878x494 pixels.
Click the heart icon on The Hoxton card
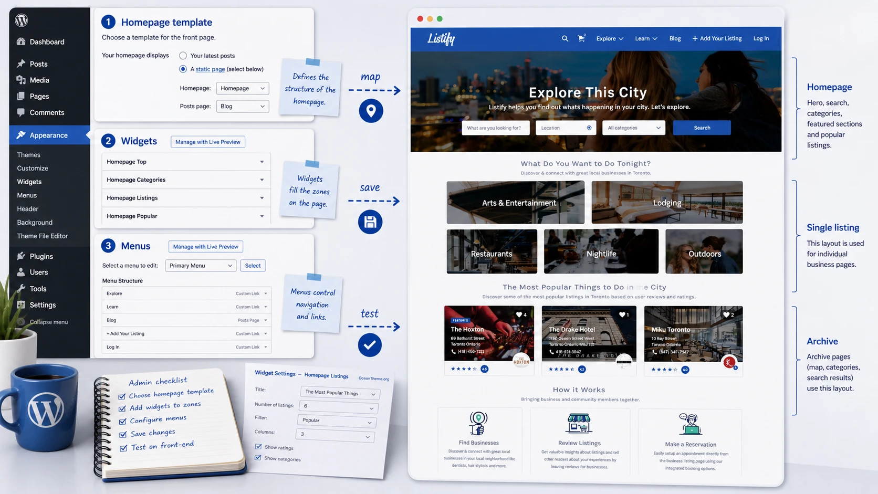pyautogui.click(x=519, y=314)
